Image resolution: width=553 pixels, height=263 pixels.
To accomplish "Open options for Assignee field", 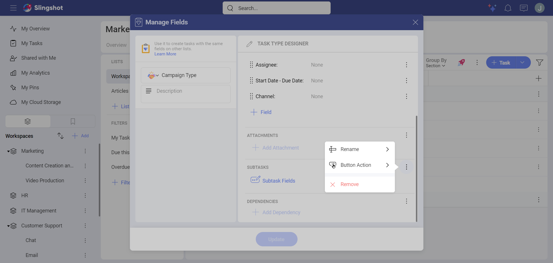I will [406, 65].
